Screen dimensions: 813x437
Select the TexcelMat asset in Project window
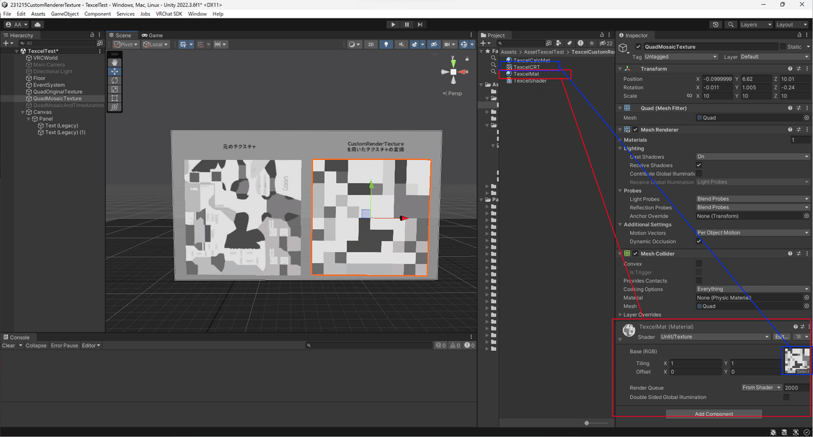(525, 73)
